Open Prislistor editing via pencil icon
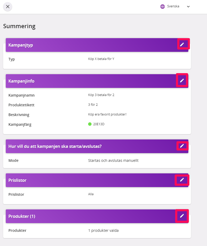 pos(182,180)
